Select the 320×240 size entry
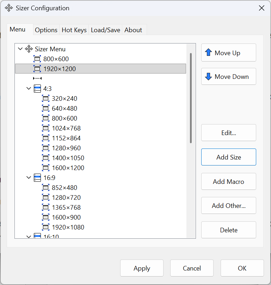271x285 pixels. pyautogui.click(x=64, y=99)
